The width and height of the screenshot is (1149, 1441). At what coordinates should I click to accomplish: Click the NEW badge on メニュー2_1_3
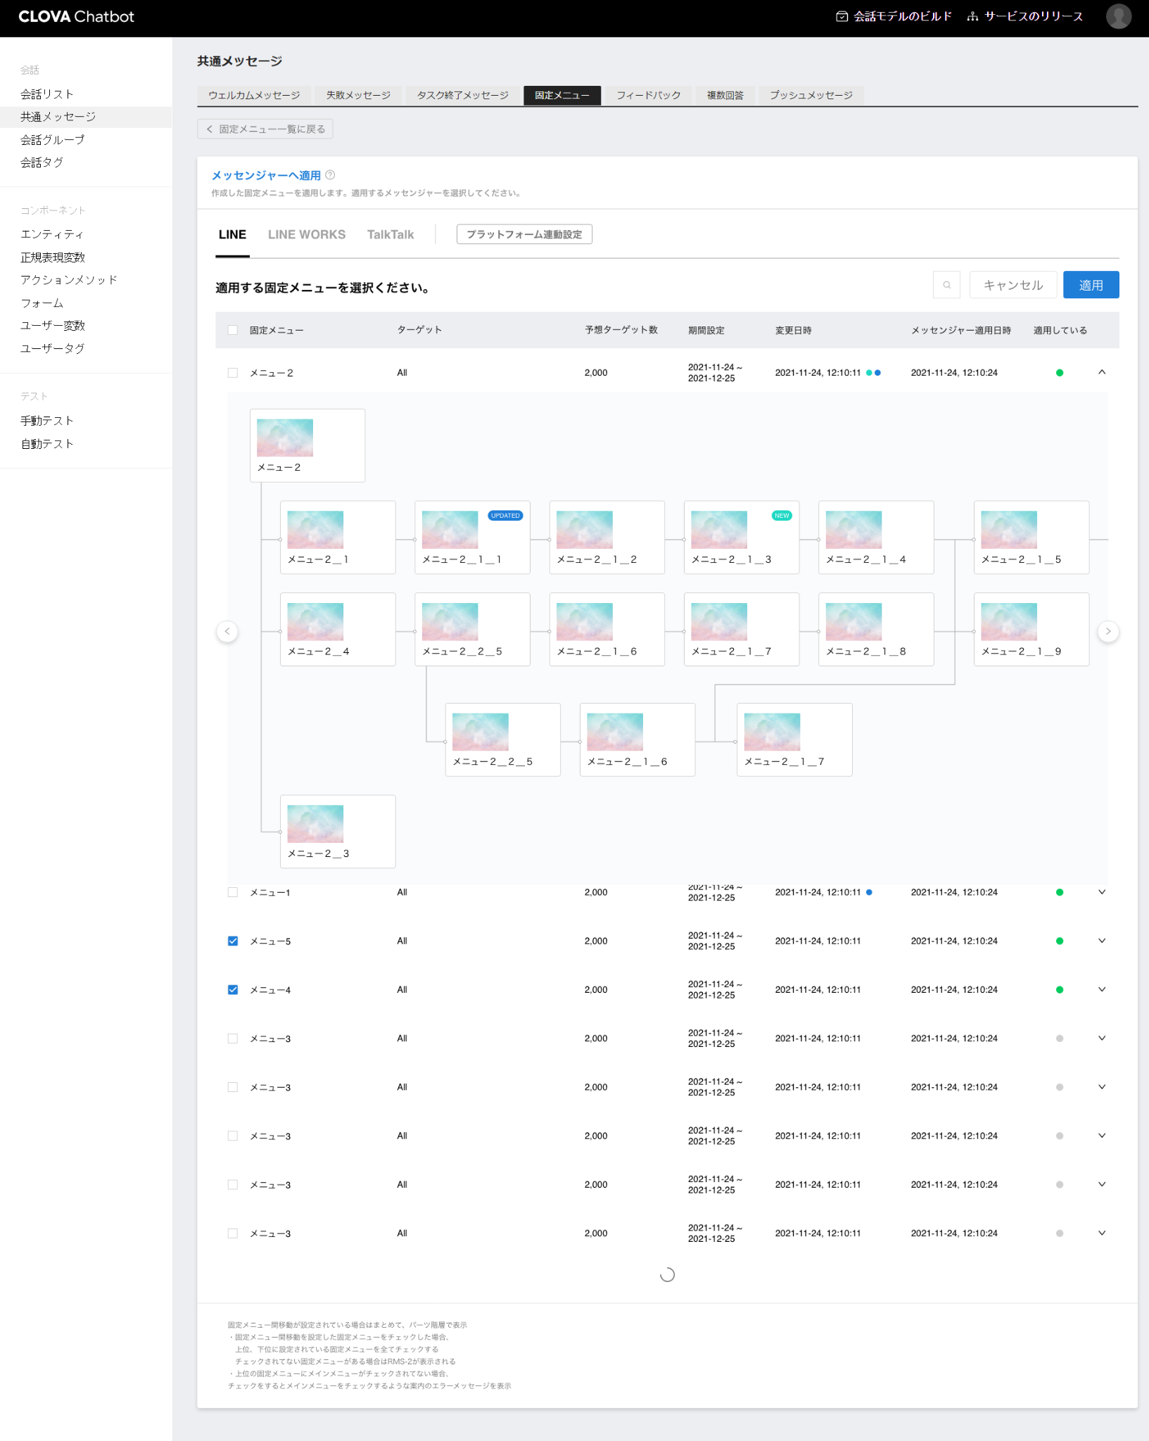click(x=782, y=516)
